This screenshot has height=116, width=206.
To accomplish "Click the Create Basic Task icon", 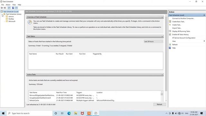I will coord(170,22).
